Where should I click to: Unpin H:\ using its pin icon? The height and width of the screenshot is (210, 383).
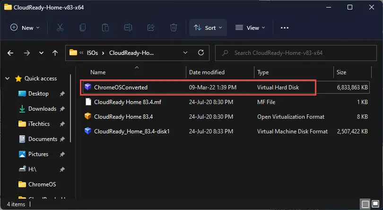coord(62,169)
